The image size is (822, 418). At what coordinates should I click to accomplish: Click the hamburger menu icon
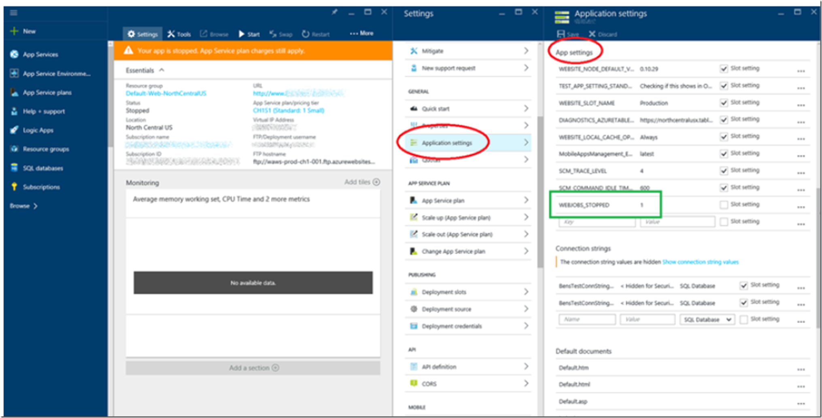(x=13, y=13)
